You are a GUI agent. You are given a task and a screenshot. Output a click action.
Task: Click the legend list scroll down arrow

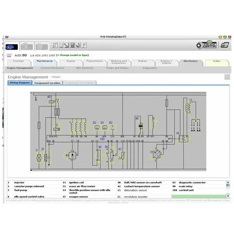click(228, 196)
